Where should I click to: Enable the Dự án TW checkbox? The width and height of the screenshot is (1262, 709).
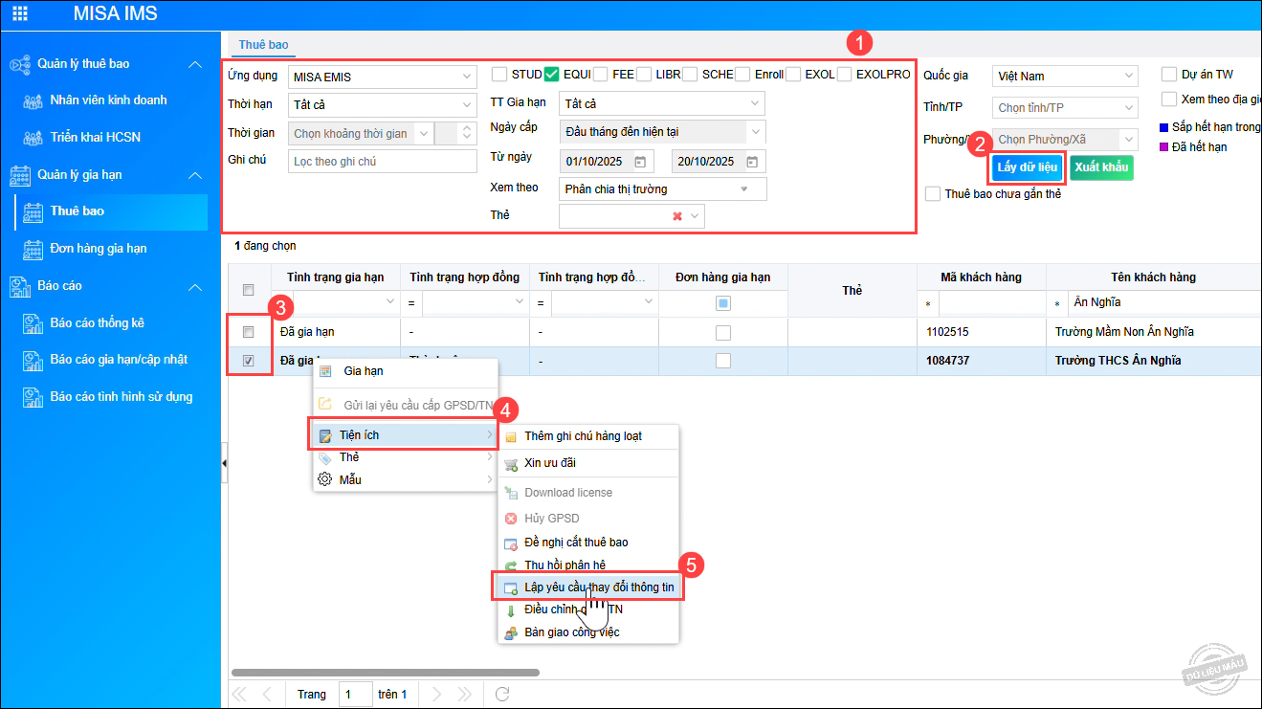click(1168, 75)
